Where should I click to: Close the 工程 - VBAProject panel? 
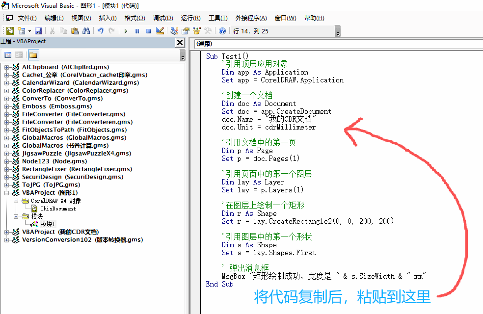180,43
